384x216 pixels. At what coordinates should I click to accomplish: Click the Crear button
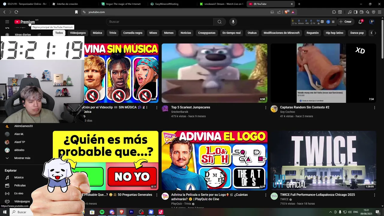[345, 22]
